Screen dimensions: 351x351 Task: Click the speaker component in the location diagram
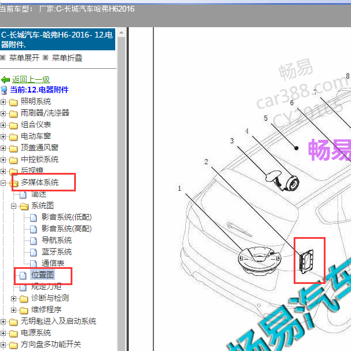click(259, 261)
